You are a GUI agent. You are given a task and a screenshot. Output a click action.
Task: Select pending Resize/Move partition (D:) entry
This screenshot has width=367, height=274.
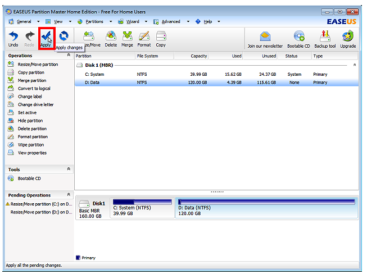(41, 212)
